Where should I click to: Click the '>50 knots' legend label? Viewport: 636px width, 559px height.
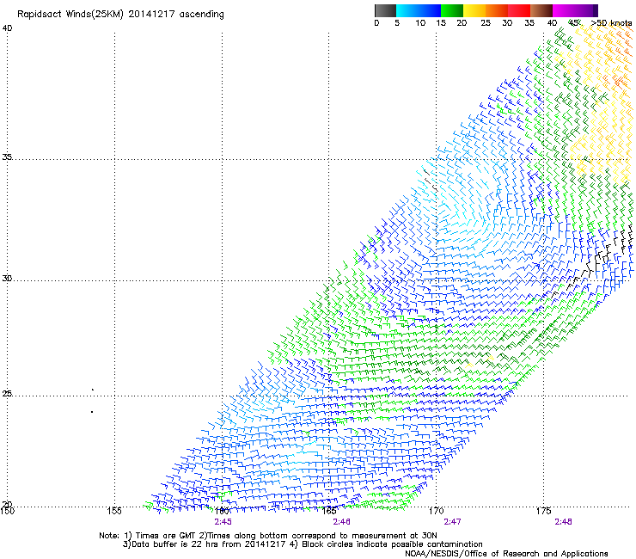[611, 23]
